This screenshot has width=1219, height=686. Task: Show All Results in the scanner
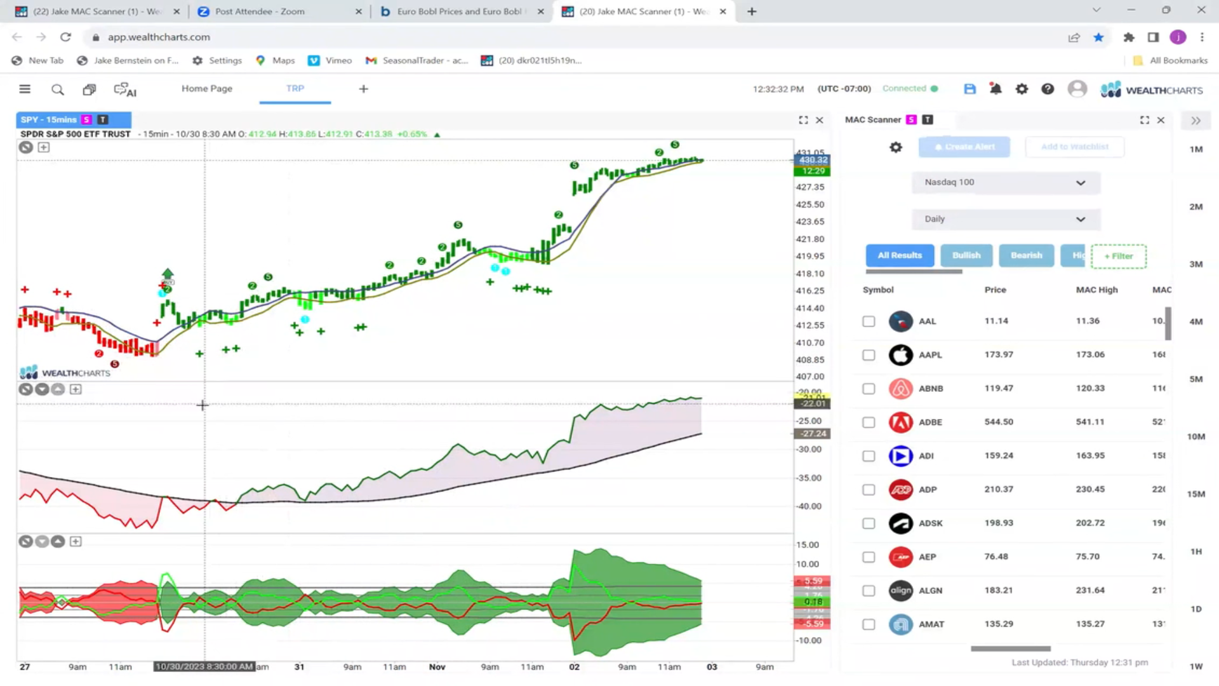pyautogui.click(x=900, y=255)
